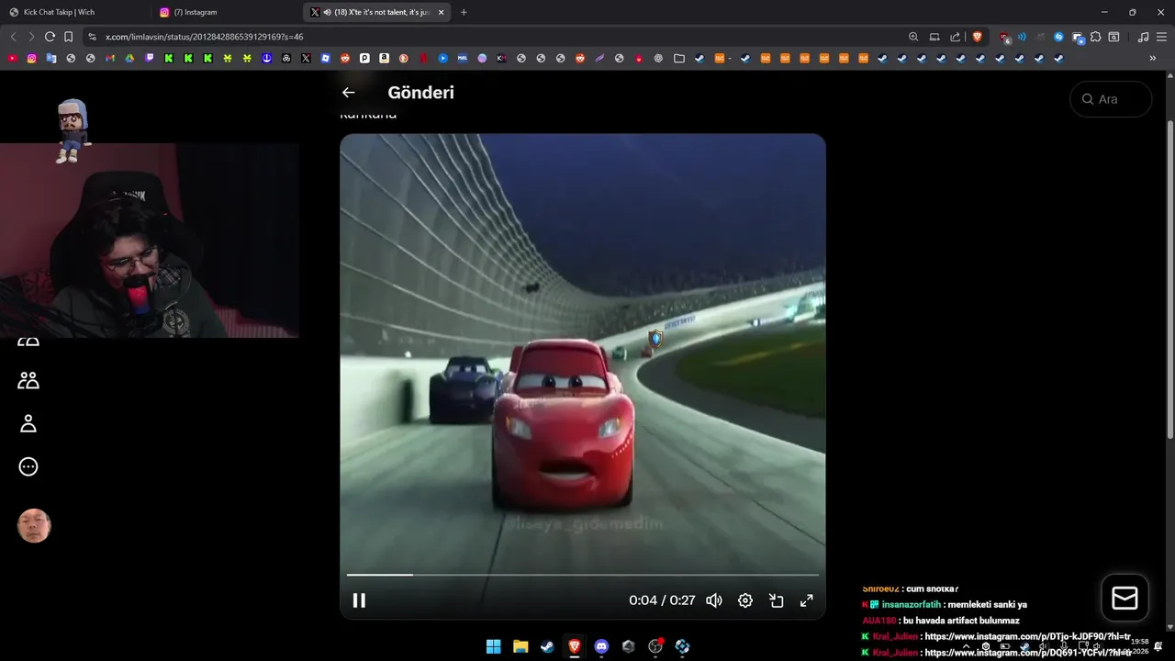Click the share page icon
This screenshot has width=1175, height=661.
pyautogui.click(x=956, y=37)
